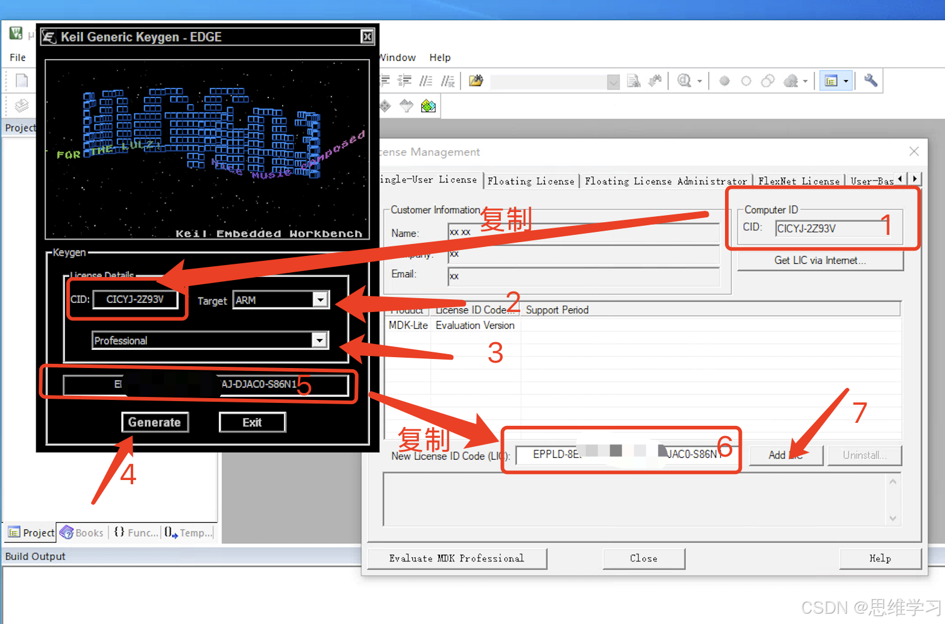945x624 pixels.
Task: Click Evaluate MDK Professional button
Action: [457, 558]
